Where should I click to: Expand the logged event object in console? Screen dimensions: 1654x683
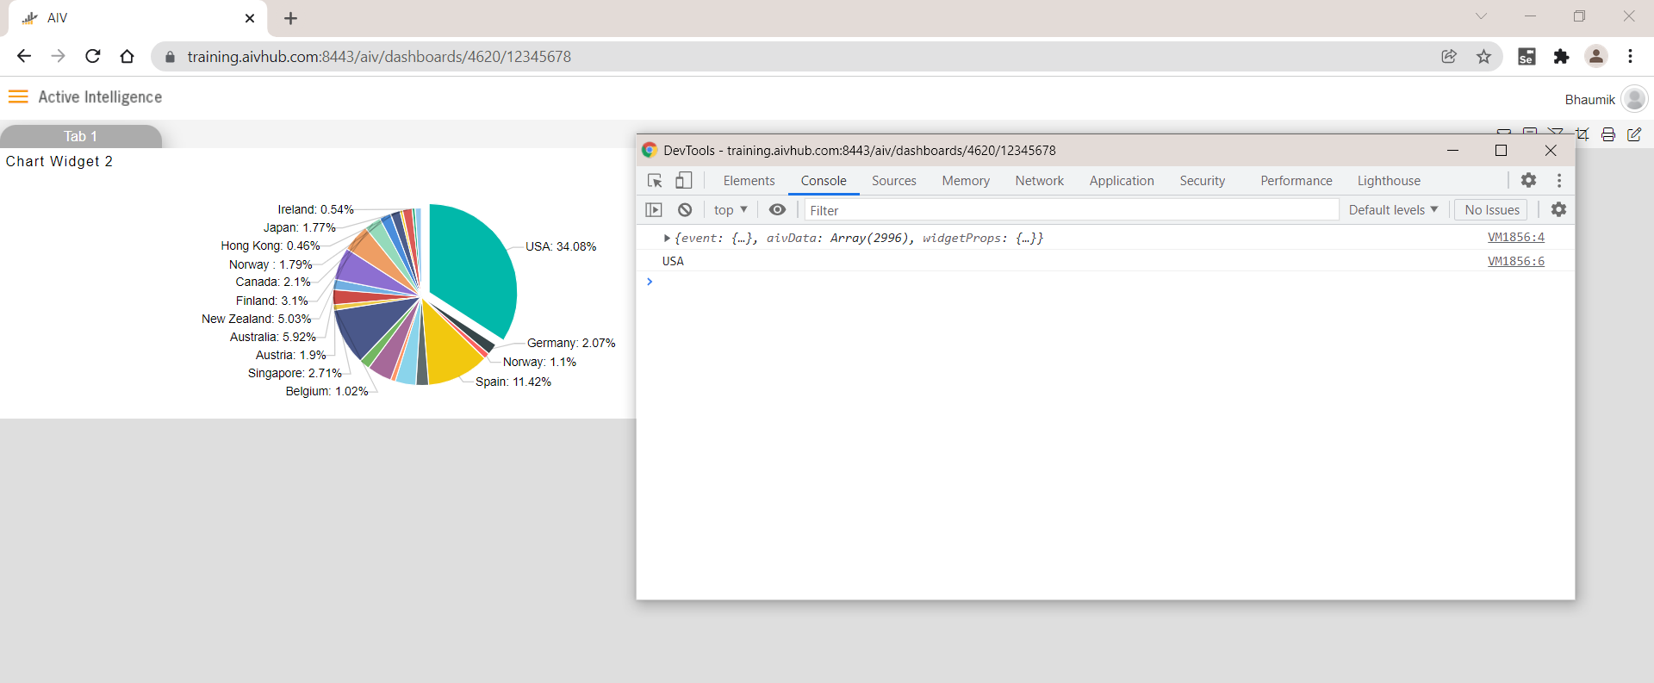click(667, 238)
